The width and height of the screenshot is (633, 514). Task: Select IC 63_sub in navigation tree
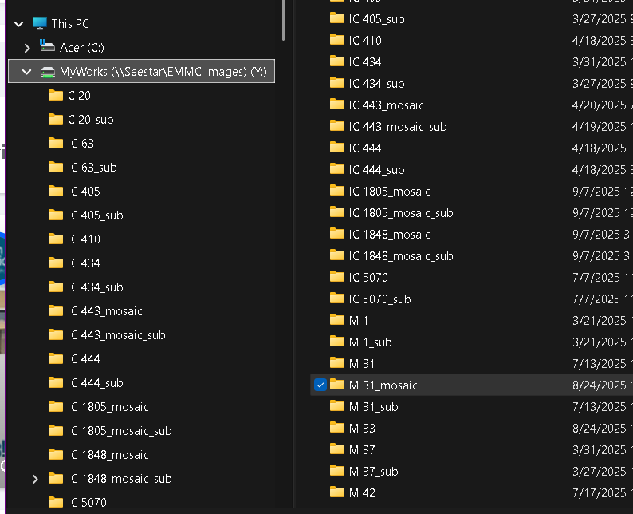(x=92, y=168)
